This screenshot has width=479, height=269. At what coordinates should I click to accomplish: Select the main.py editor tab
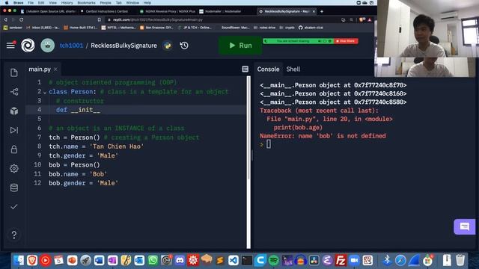pyautogui.click(x=40, y=69)
